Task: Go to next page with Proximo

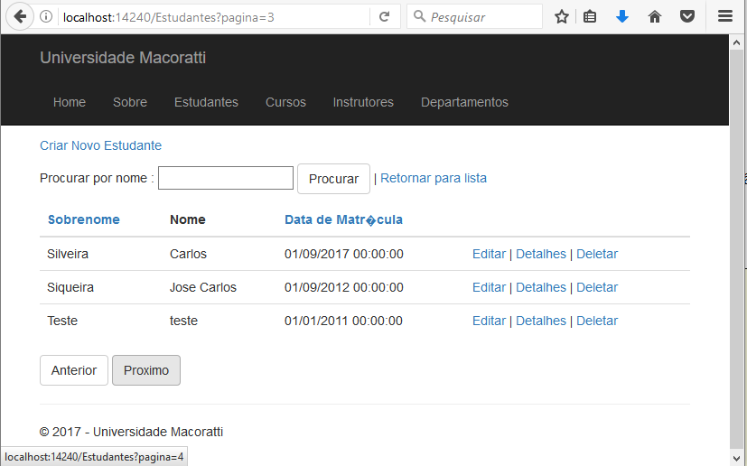Action: click(146, 370)
